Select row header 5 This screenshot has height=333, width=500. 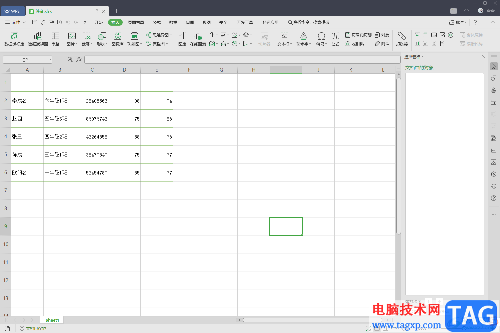[x=6, y=155]
